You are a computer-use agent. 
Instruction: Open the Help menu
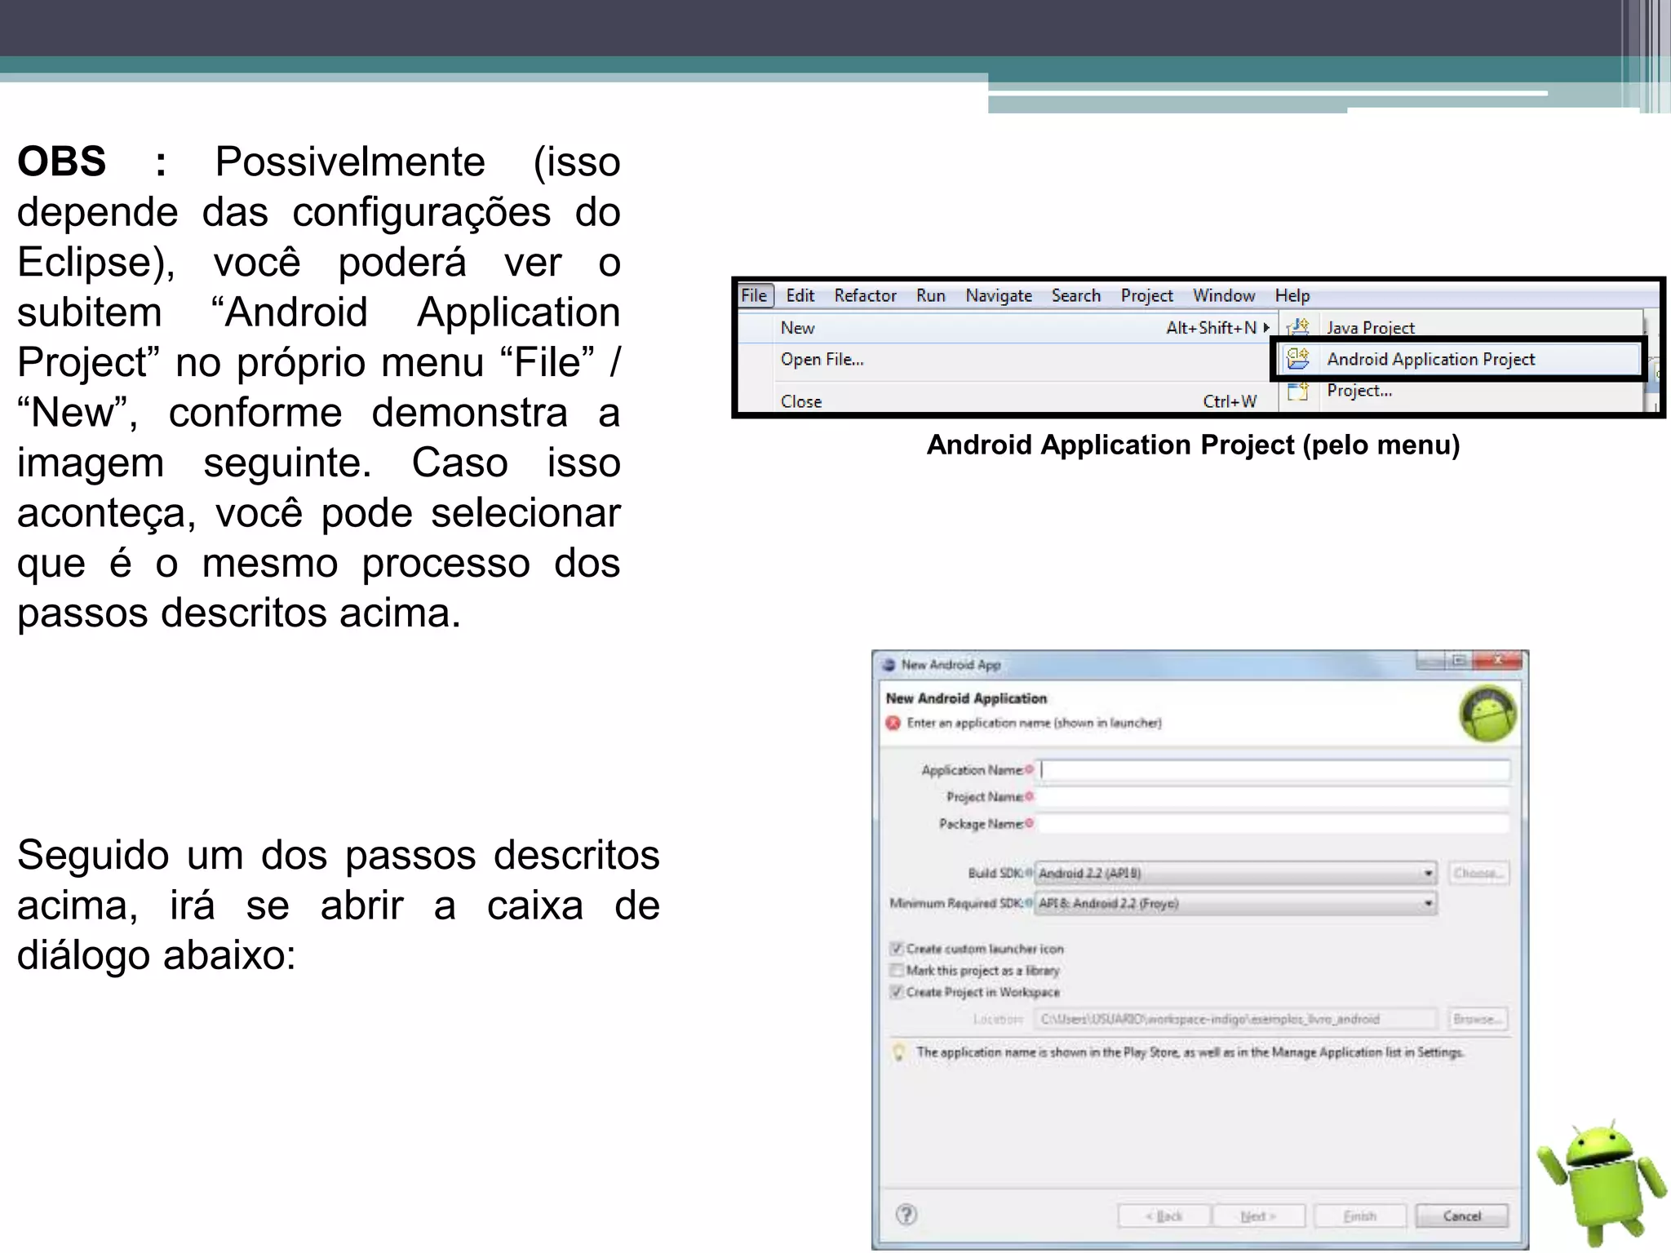(x=1292, y=295)
